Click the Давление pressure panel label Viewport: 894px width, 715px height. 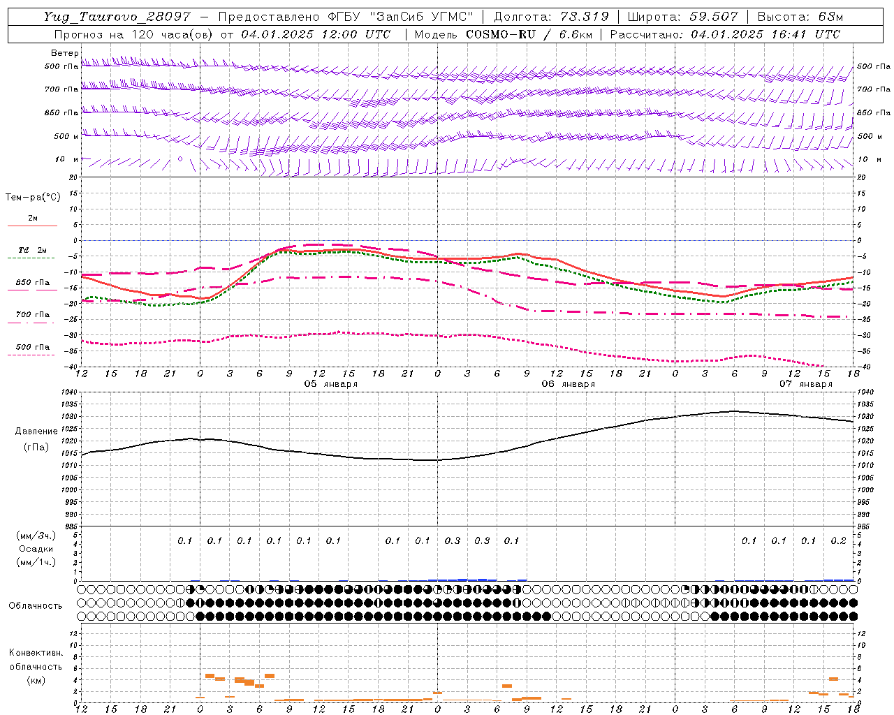coord(36,432)
